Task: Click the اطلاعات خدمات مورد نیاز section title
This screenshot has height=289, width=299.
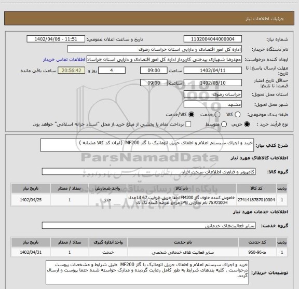Action: [x=261, y=212]
